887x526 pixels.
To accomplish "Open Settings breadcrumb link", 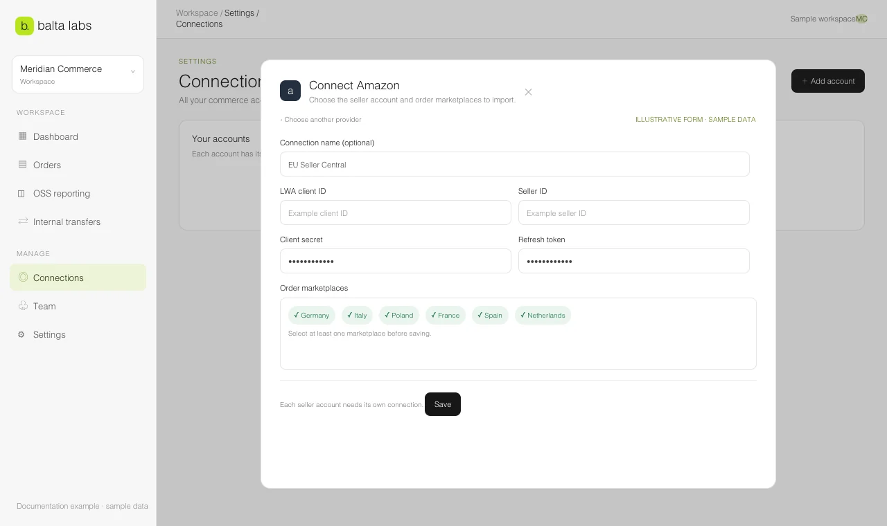I will pyautogui.click(x=239, y=13).
